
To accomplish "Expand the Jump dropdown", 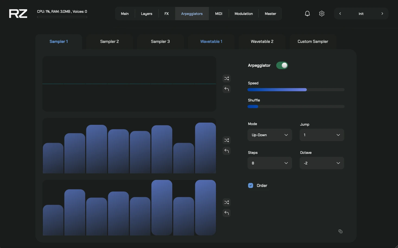I will click(x=321, y=135).
